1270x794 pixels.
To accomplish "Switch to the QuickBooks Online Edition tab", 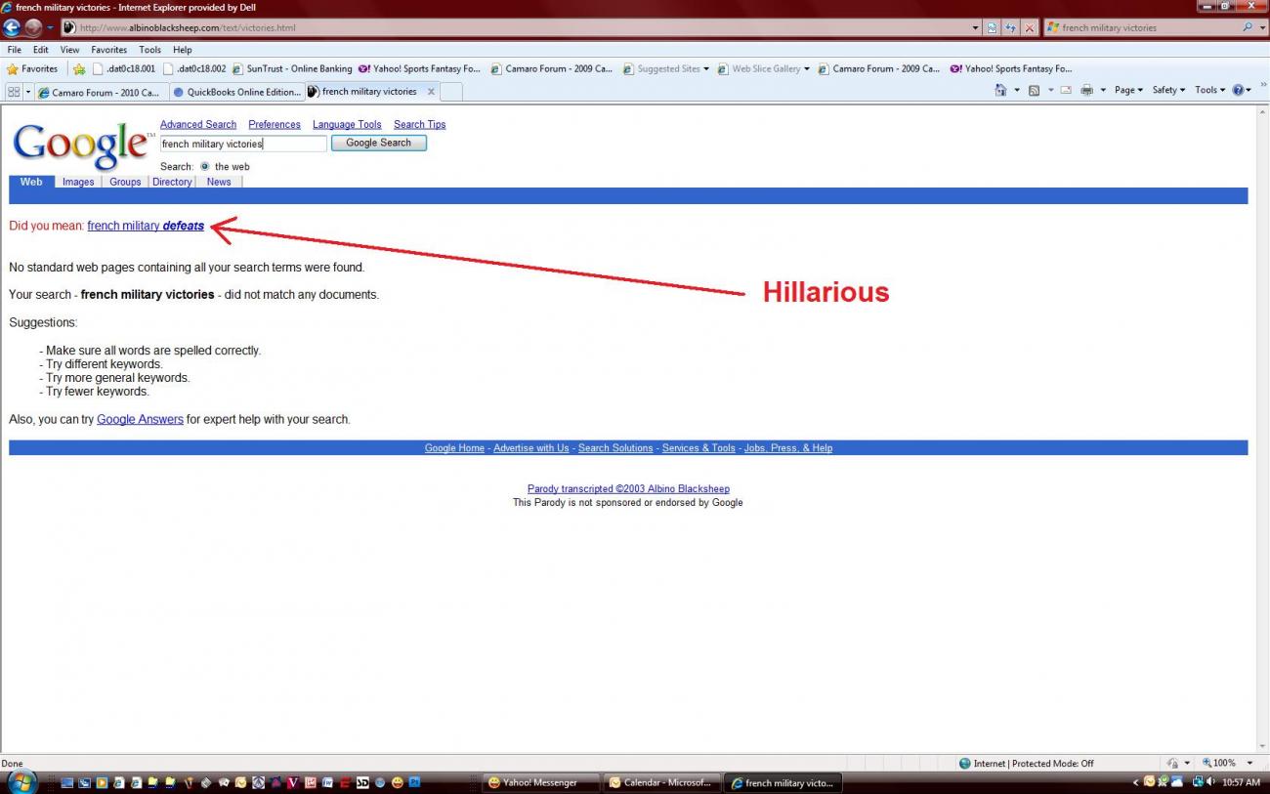I will coord(235,92).
